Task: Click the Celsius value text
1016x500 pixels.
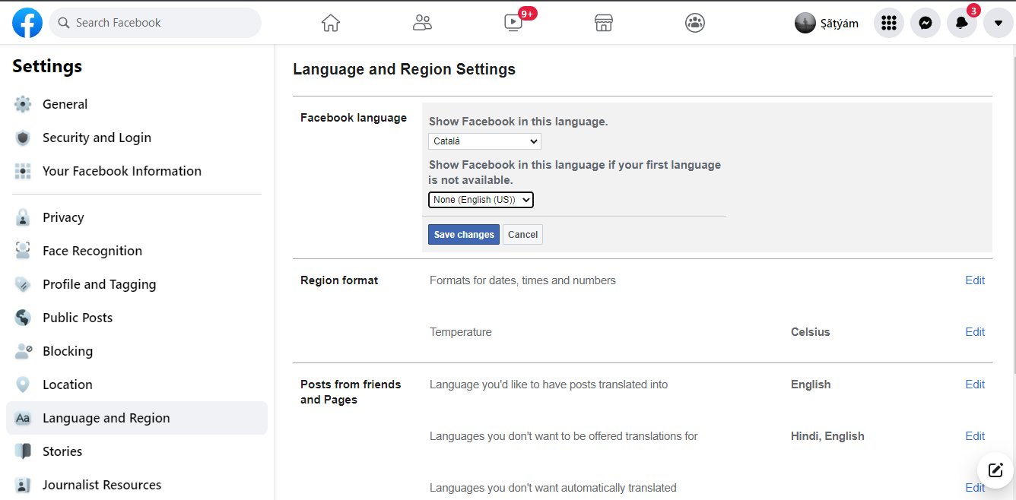Action: pos(810,332)
